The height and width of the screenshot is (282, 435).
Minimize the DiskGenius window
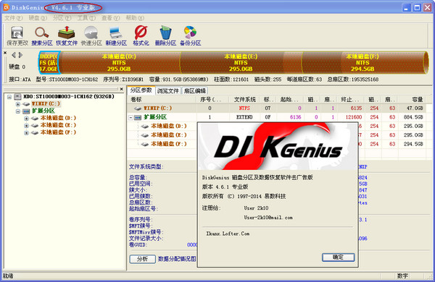click(407, 7)
